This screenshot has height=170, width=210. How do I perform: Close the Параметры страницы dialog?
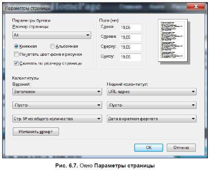coord(196,6)
